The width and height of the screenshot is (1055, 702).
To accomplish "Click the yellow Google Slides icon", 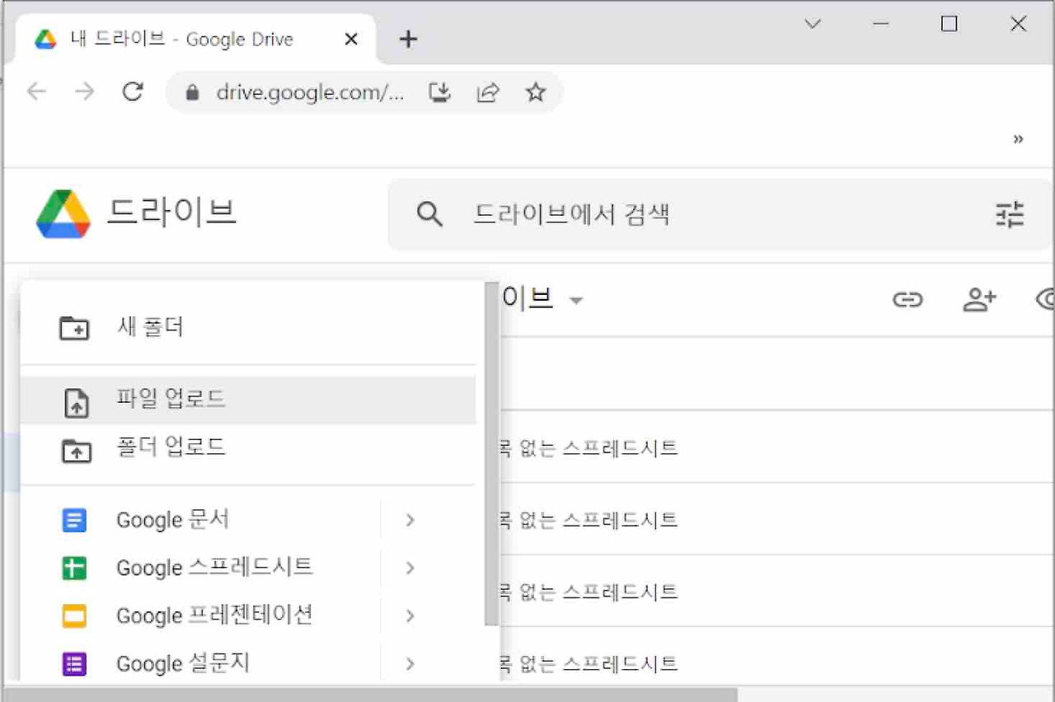I will [74, 616].
